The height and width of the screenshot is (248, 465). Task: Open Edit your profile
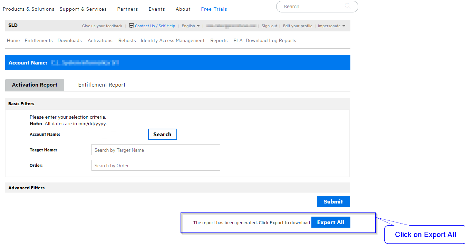(x=297, y=26)
